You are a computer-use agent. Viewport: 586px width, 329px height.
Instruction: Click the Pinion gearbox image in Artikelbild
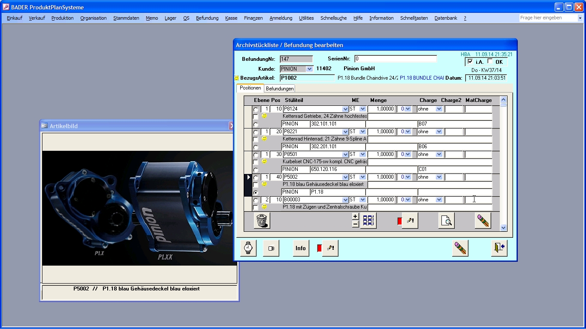(x=139, y=208)
